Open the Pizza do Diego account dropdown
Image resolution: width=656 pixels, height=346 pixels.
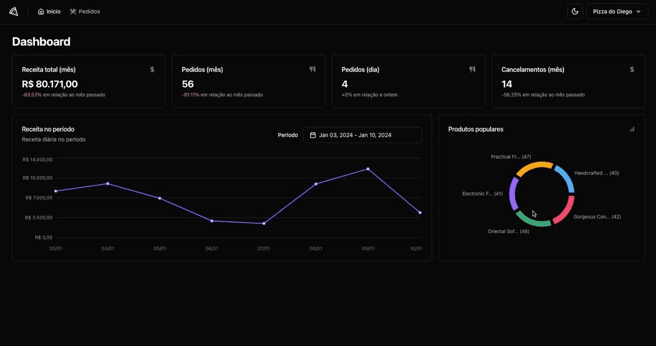617,11
